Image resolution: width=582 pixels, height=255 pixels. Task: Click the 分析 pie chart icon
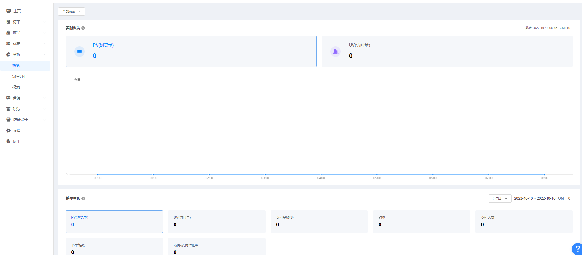pyautogui.click(x=8, y=54)
